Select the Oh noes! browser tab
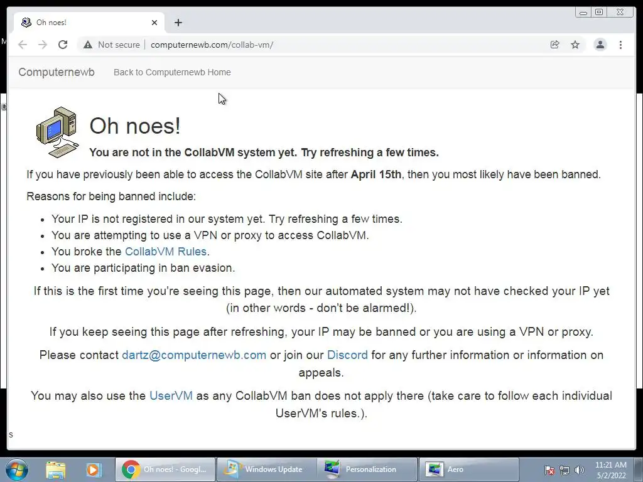Image resolution: width=643 pixels, height=482 pixels. tap(89, 23)
